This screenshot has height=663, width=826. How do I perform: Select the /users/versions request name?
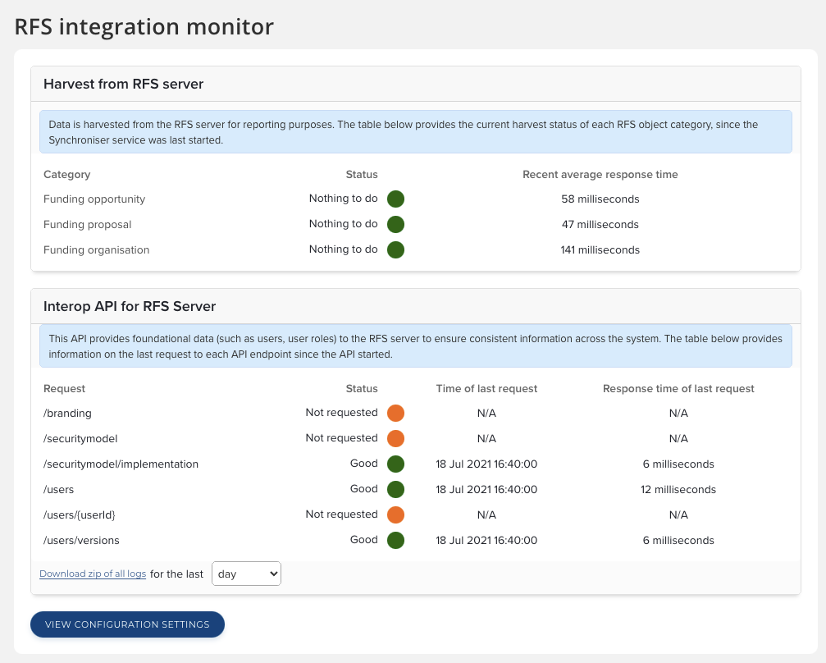click(81, 541)
